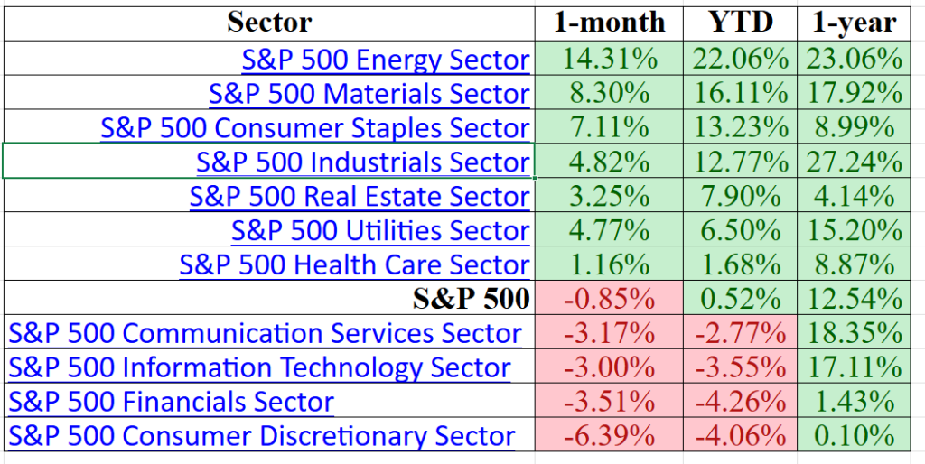
Task: Click the S&P 500 Consumer Discretionary Sector link
Action: 262,436
